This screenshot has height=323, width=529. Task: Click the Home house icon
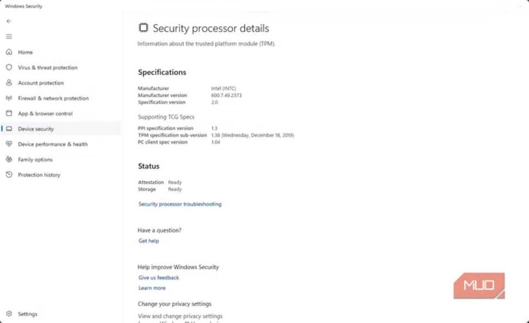click(8, 52)
